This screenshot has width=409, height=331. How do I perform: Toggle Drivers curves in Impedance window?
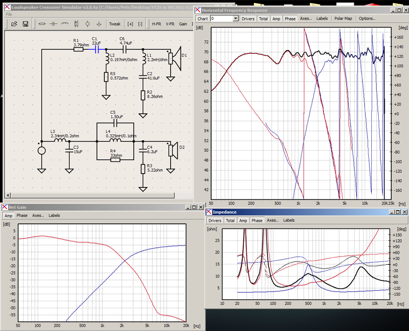tap(215, 221)
